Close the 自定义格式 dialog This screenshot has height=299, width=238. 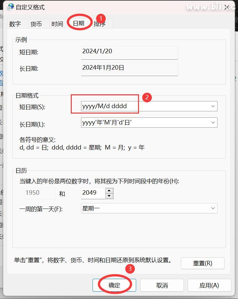[x=226, y=7]
